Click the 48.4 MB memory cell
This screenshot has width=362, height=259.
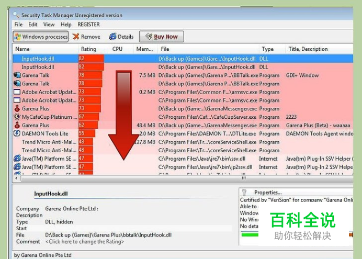pos(146,126)
